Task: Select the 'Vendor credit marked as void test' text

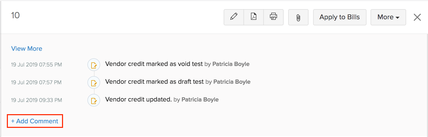Action: click(x=154, y=64)
